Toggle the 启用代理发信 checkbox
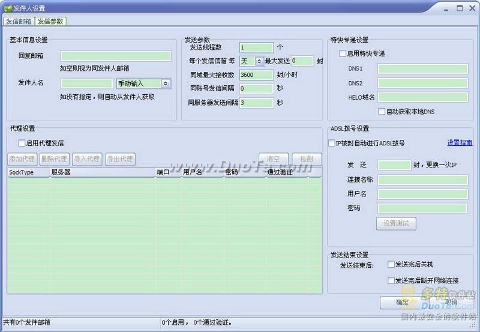This screenshot has width=480, height=332. tap(22, 143)
